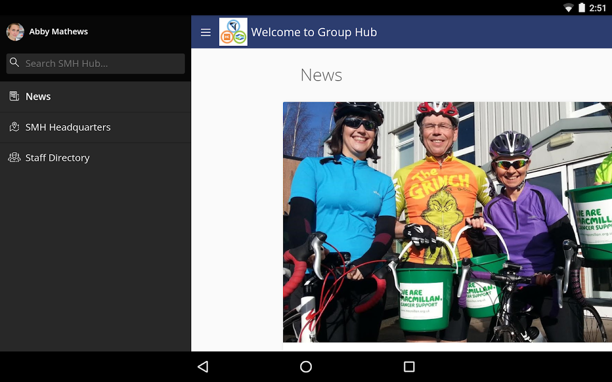Select the News menu item
The image size is (612, 382).
coord(96,96)
